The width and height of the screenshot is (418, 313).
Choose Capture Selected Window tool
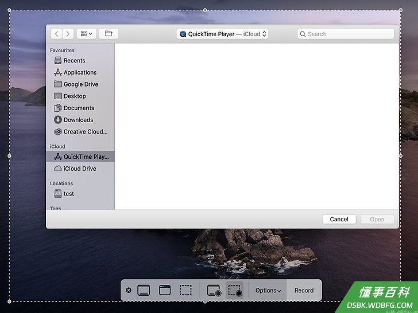click(x=165, y=290)
